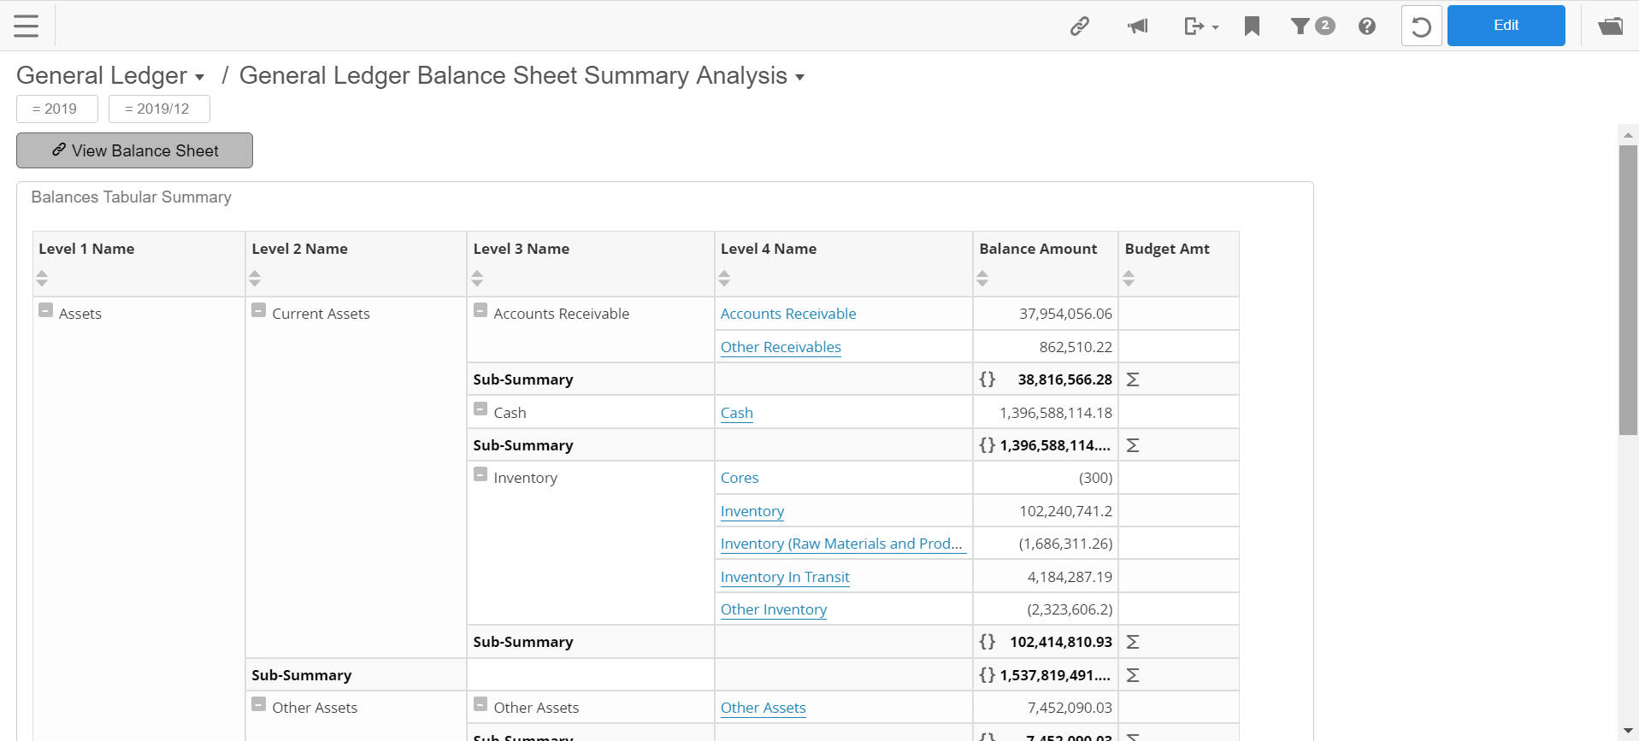Select the 862,510.22 balance cell

tap(1046, 347)
